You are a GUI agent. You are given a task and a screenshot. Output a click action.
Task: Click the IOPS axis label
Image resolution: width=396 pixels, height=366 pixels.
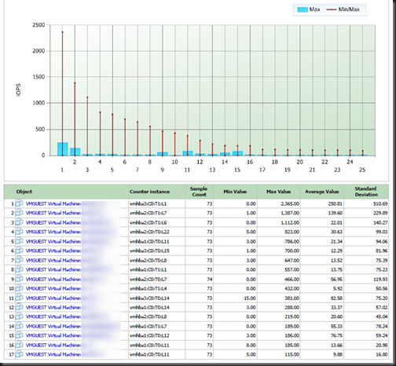[19, 90]
